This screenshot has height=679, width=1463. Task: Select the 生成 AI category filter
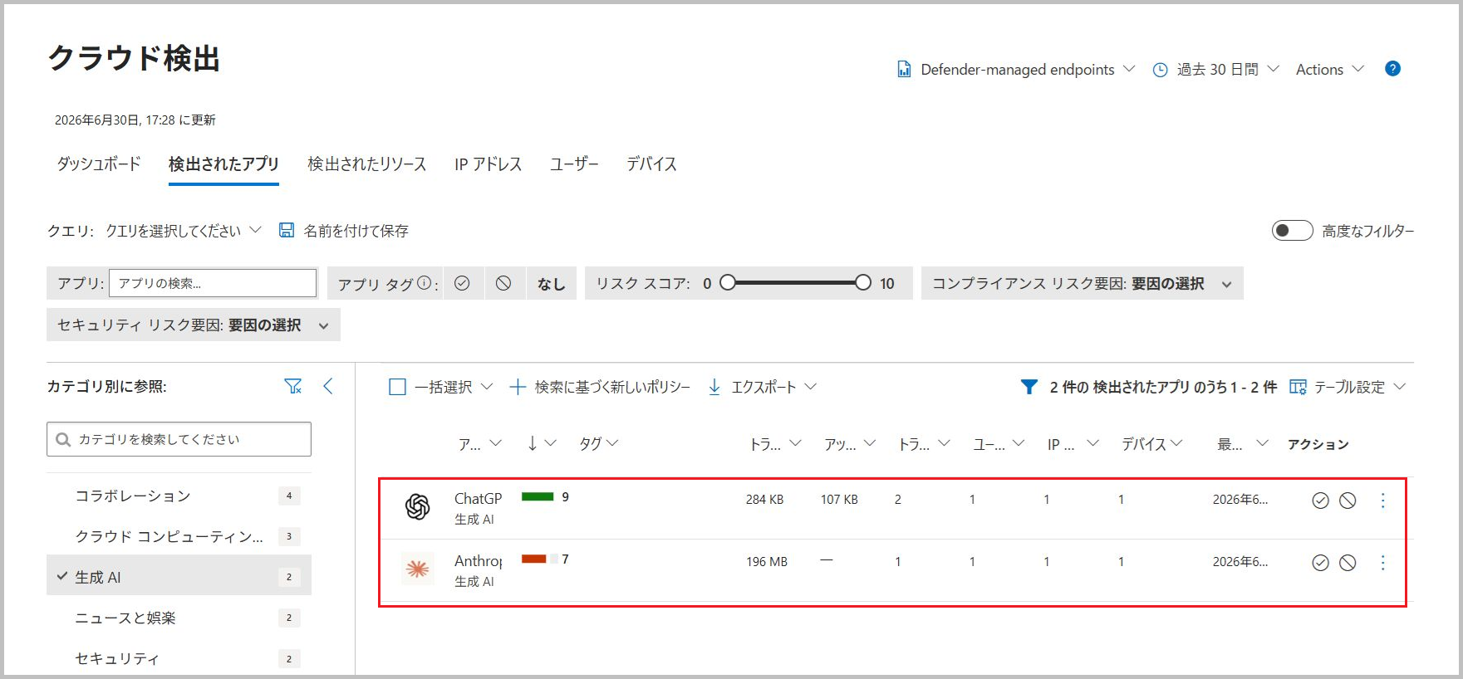click(x=179, y=576)
